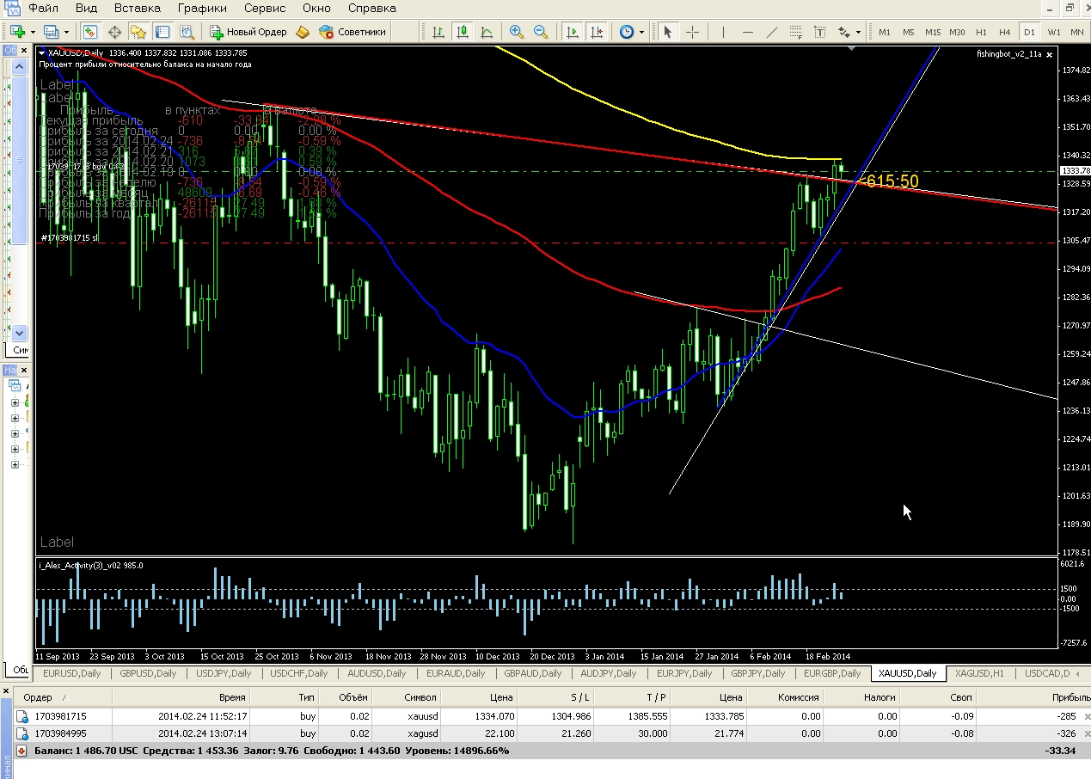Click the active D1 timeframe button

[x=1029, y=32]
